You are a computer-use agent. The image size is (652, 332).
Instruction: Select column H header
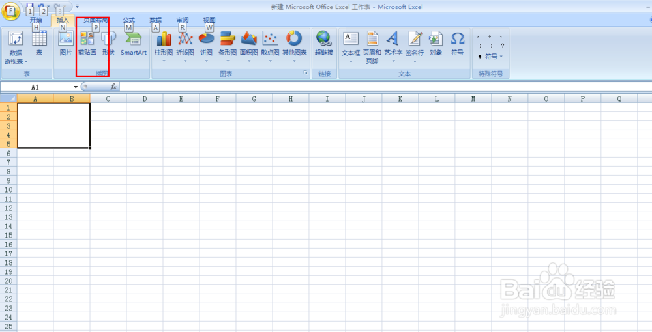pyautogui.click(x=290, y=98)
